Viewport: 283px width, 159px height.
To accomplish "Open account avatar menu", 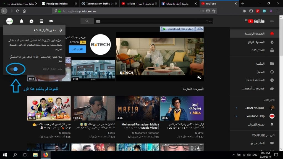I will [x=10, y=21].
